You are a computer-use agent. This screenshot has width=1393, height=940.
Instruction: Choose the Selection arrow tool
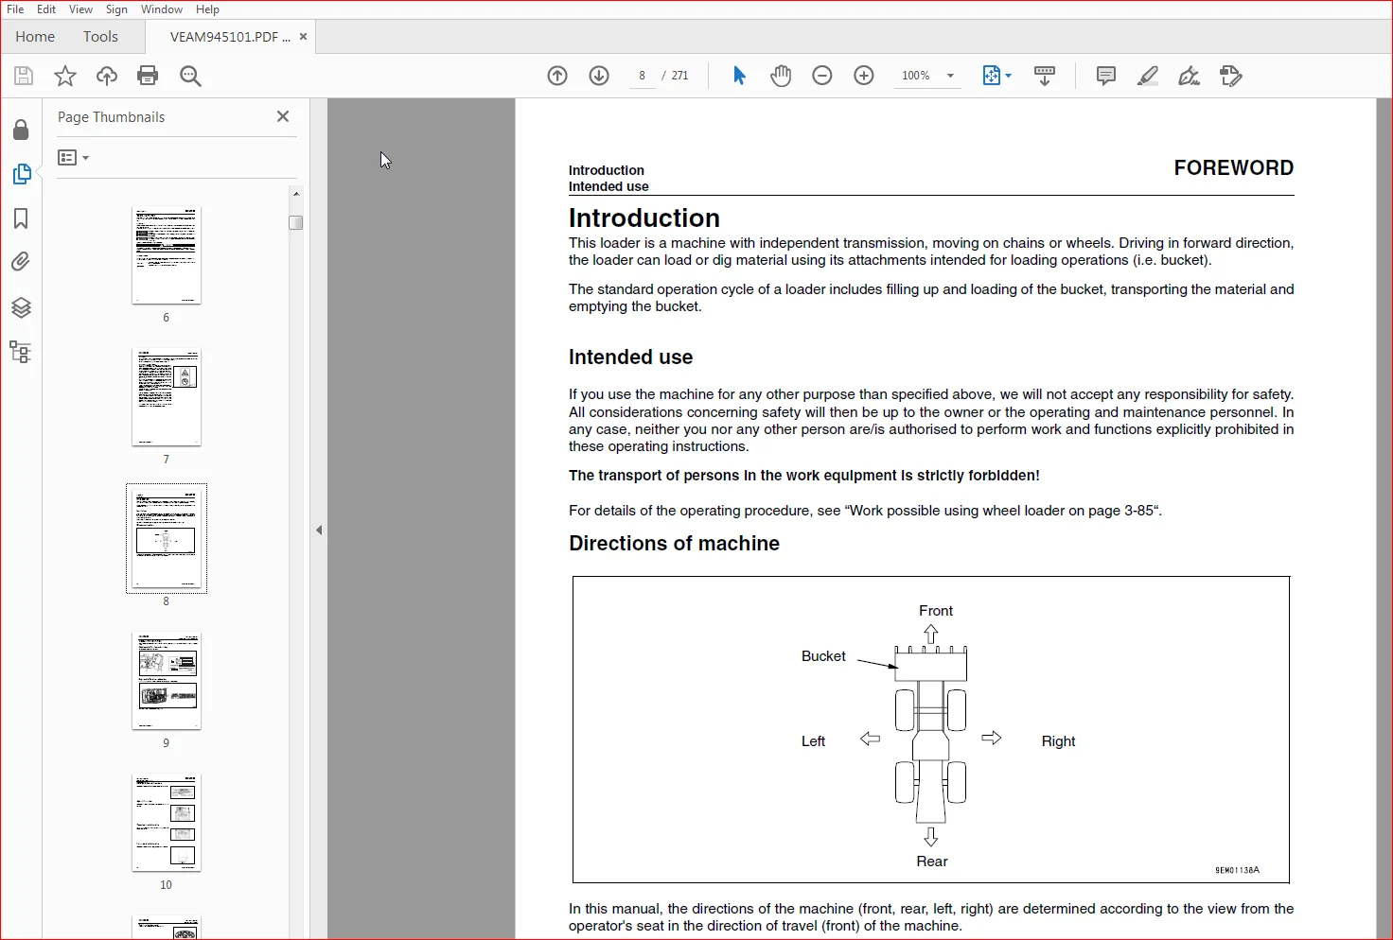click(739, 76)
